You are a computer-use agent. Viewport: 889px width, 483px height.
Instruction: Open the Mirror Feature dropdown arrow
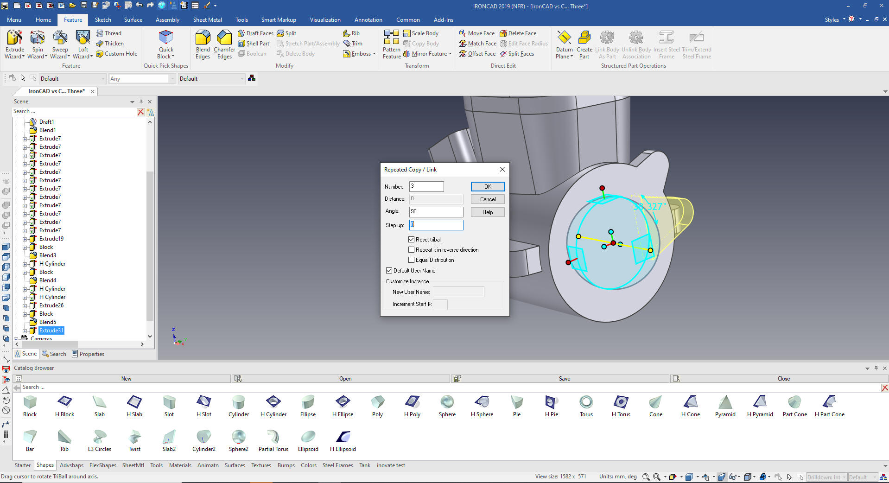click(450, 54)
